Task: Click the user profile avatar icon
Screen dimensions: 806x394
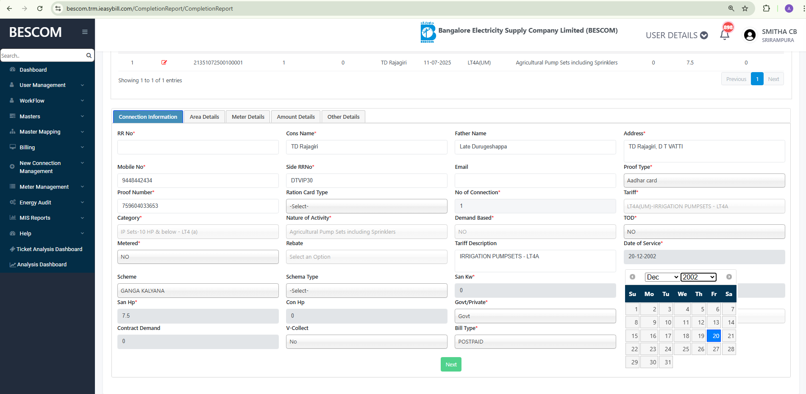Action: click(749, 35)
